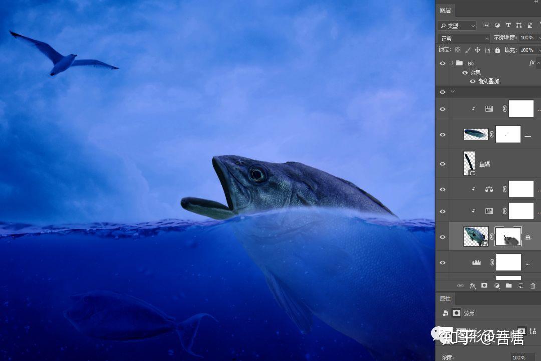541x361 pixels.
Task: Click the adjustment layer filter icon
Action: pos(497,25)
